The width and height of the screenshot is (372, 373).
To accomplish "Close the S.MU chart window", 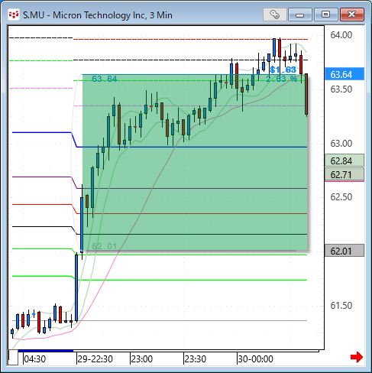I will (352, 15).
